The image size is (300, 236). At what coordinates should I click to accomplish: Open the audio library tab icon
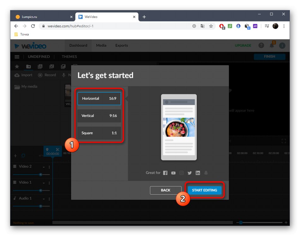click(51, 66)
